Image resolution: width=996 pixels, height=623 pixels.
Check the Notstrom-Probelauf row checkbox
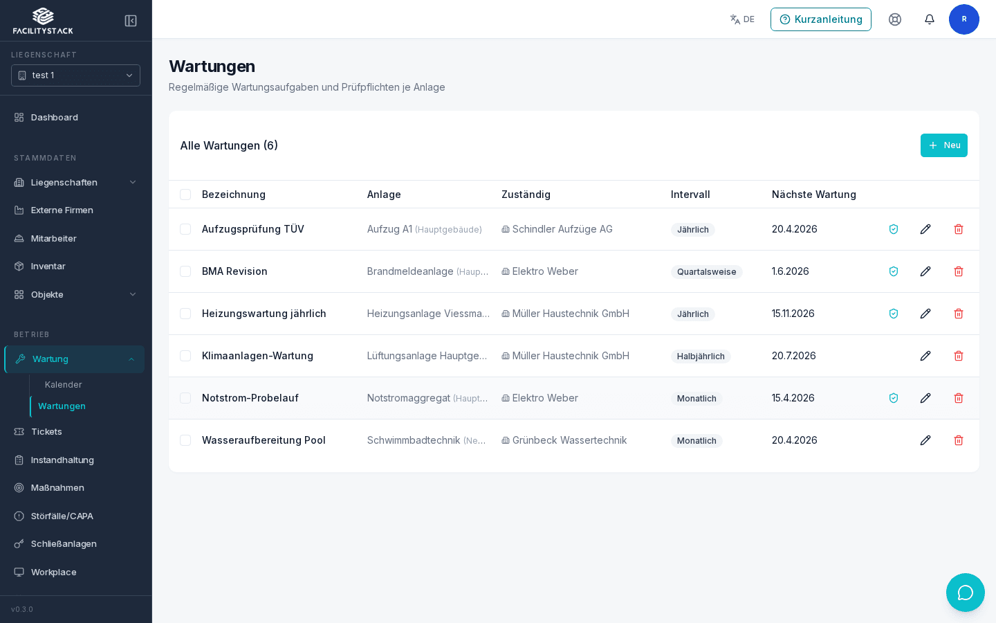[185, 398]
